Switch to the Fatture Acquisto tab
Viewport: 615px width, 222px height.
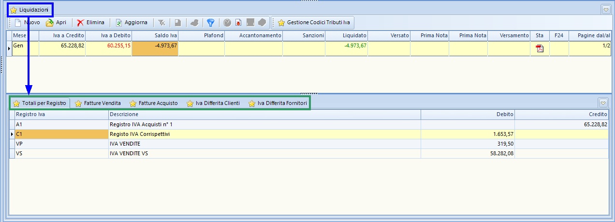(x=153, y=104)
